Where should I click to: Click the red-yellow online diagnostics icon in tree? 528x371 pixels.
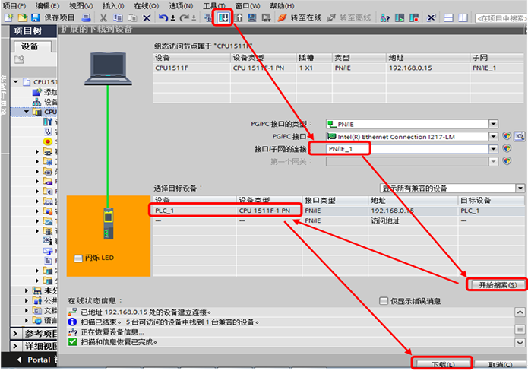click(x=48, y=141)
